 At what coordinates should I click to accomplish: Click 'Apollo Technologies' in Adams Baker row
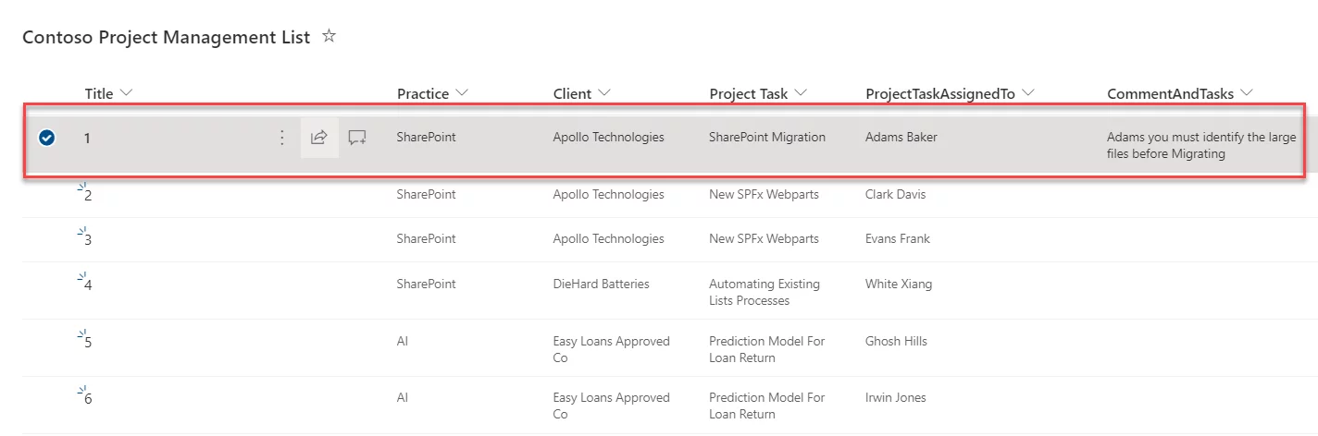pyautogui.click(x=609, y=137)
